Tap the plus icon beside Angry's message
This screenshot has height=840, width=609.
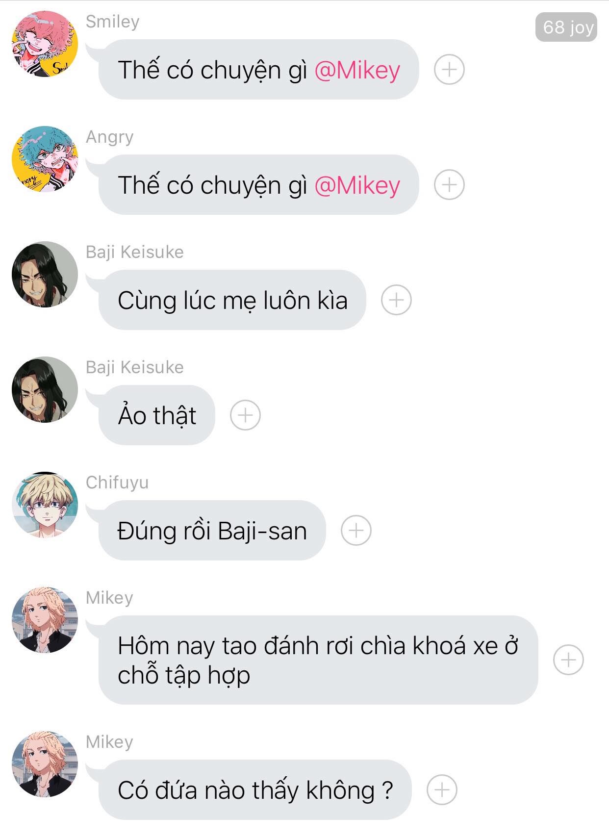tap(449, 185)
